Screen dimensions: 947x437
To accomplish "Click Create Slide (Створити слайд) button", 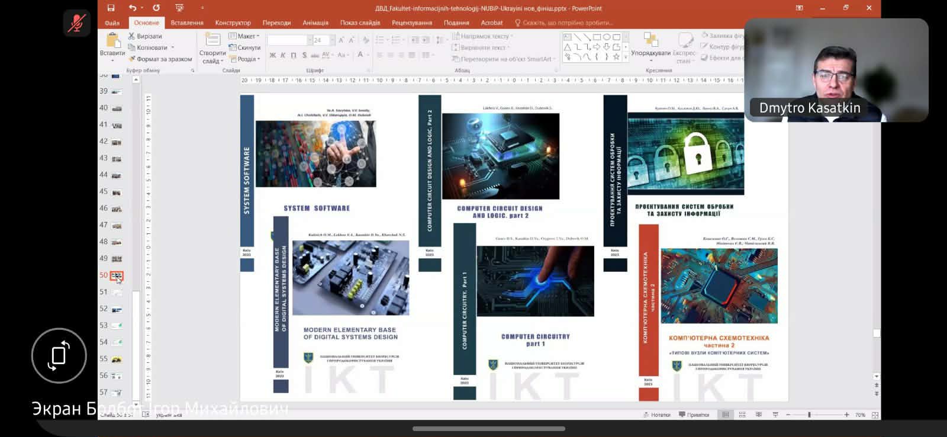I will pyautogui.click(x=212, y=47).
